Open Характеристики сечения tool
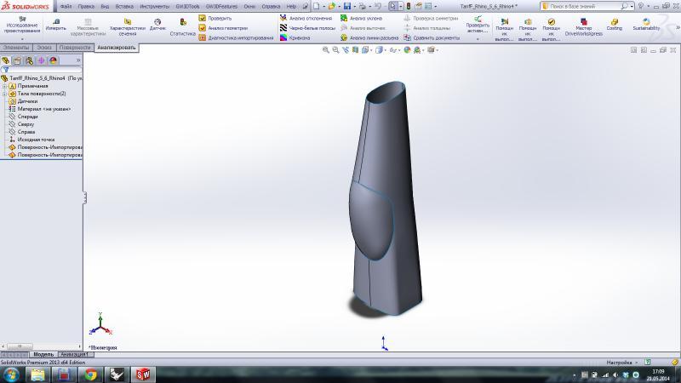 128,25
